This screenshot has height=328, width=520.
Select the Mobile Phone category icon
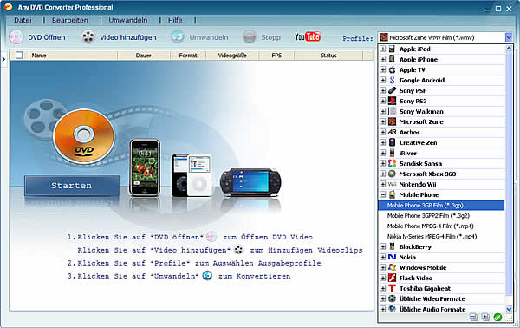point(392,194)
